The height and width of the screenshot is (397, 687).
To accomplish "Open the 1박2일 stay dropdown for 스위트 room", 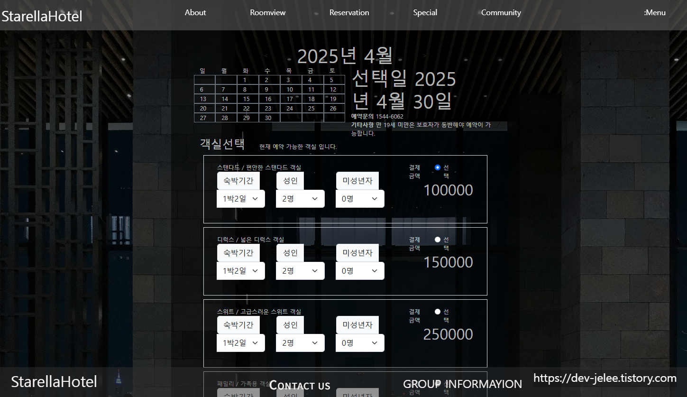I will click(x=241, y=343).
